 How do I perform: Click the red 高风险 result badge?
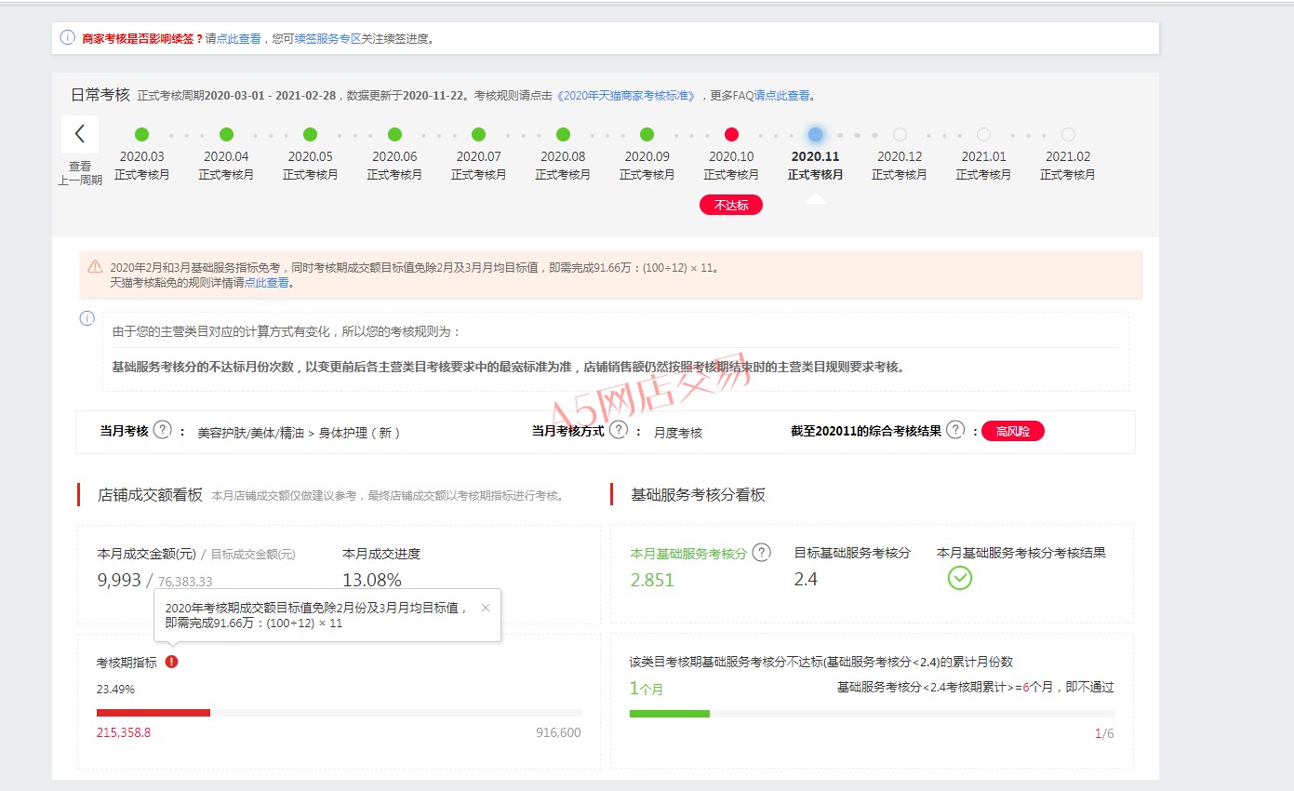[x=1012, y=431]
